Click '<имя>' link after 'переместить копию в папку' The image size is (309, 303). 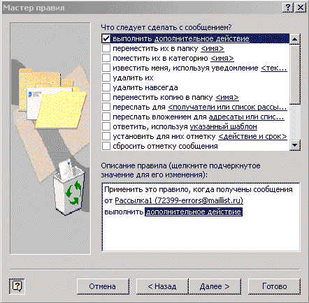point(227,97)
